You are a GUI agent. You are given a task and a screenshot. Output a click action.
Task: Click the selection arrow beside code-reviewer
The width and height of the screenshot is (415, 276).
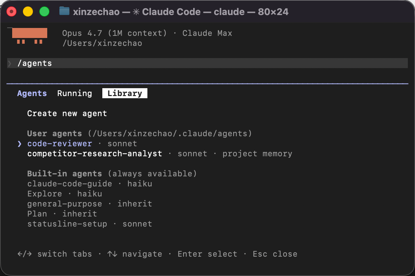coord(19,144)
